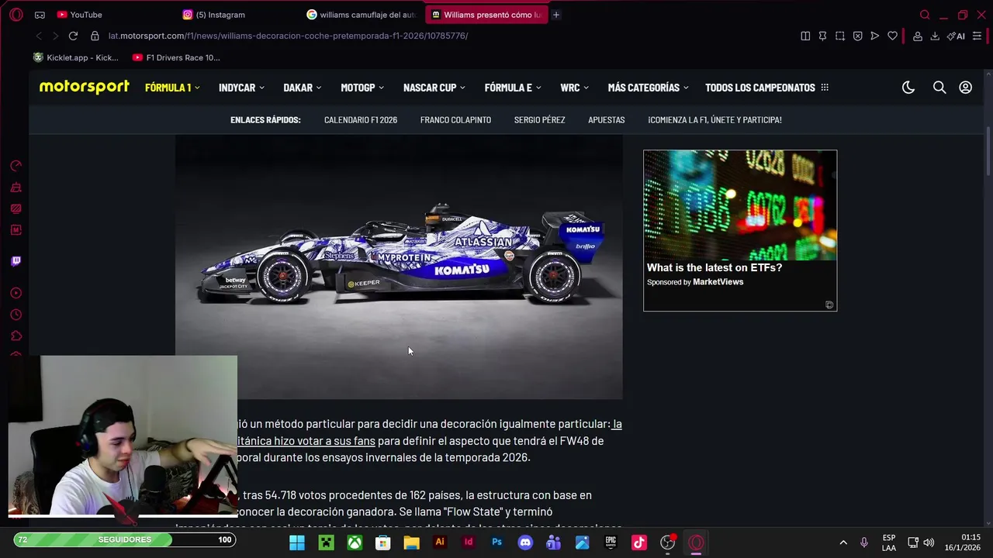Open CALENDARIO F1 2026 quick link
The height and width of the screenshot is (558, 993).
tap(361, 120)
